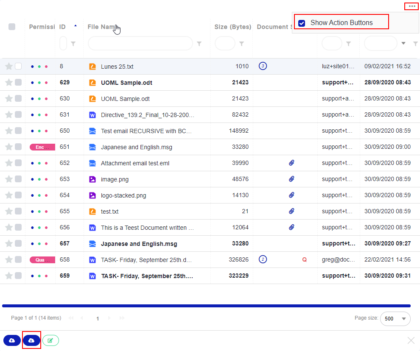This screenshot has height=351, width=420.
Task: Click attachment paperclip for logo-stacked.png
Action: coord(291,195)
